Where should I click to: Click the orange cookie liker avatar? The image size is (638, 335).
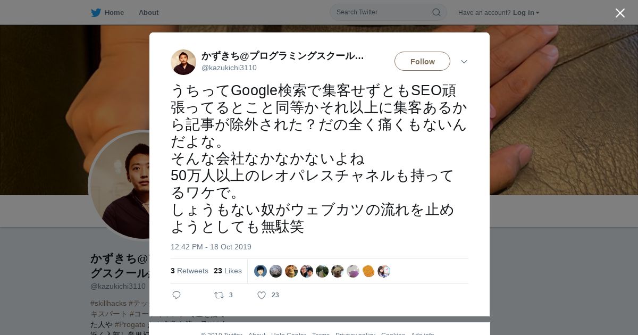[x=368, y=271]
